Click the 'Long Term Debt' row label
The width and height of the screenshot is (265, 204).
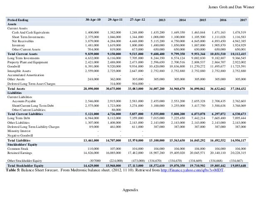(x=19, y=118)
